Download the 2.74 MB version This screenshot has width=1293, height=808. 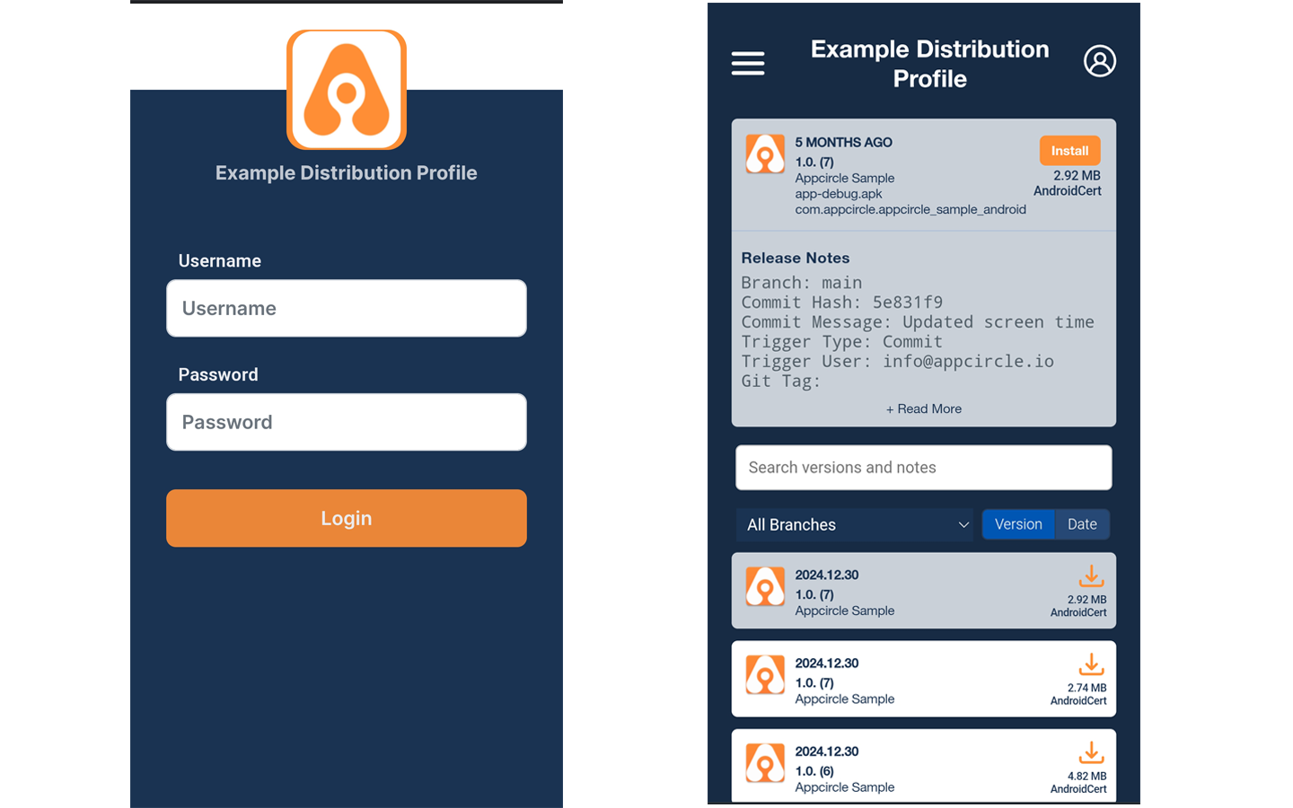coord(1090,664)
